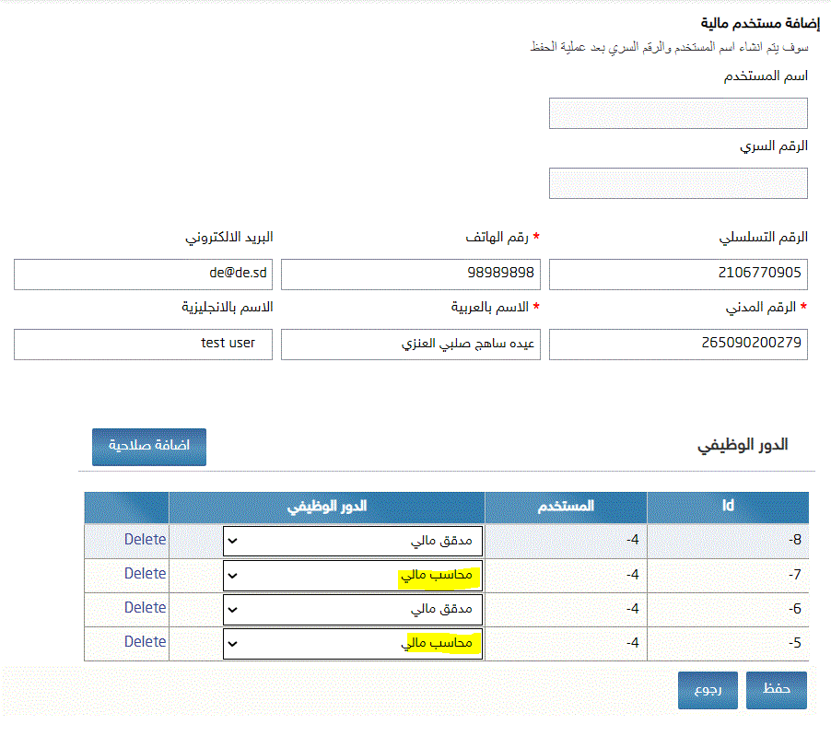Click the الدور الوظيفي section heading
This screenshot has width=831, height=748.
[743, 445]
